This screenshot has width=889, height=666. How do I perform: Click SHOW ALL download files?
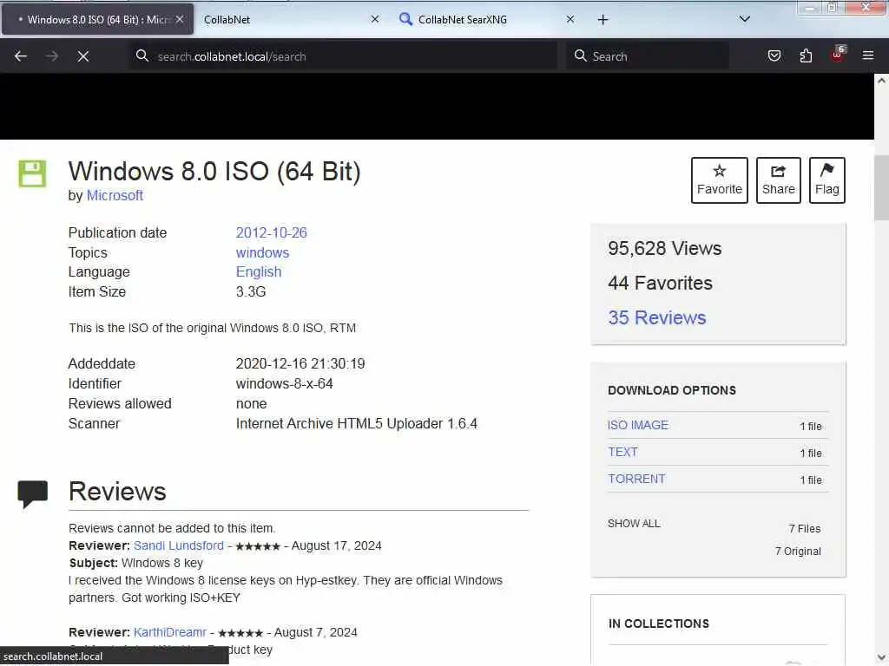634,523
